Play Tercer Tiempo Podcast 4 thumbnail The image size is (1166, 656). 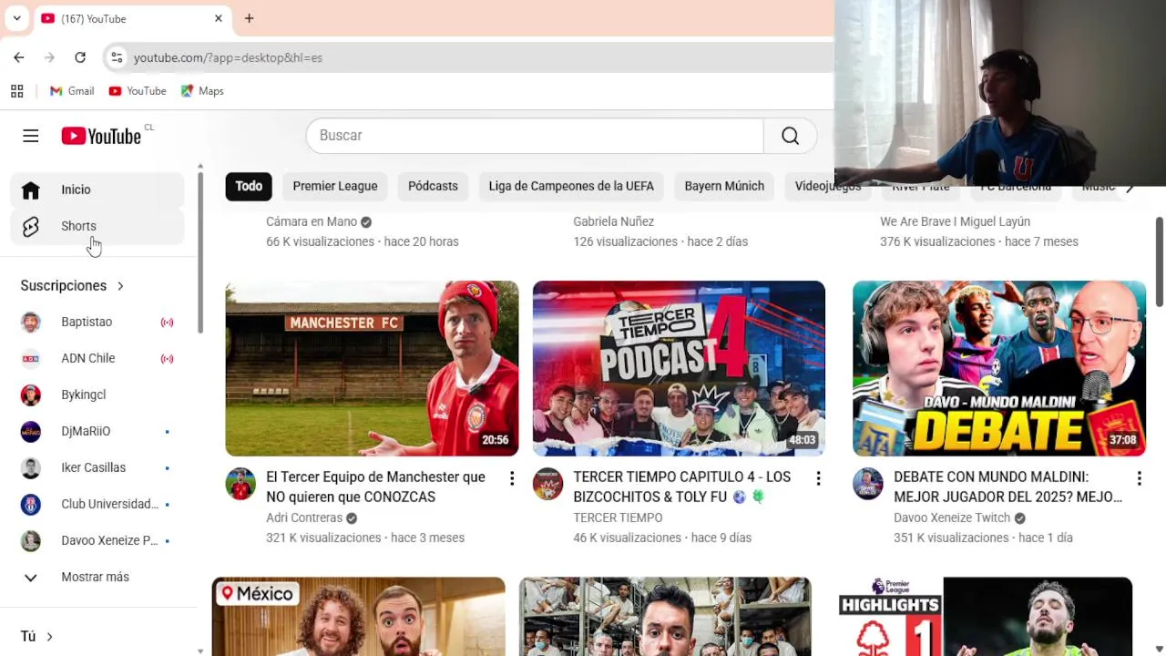[x=679, y=368]
